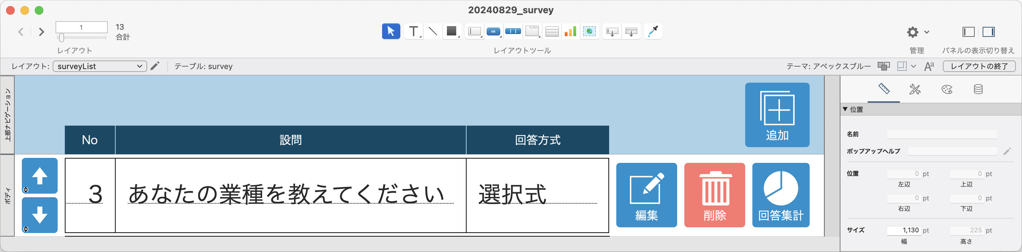Click the pencil beside ポップアップヘルプ

tap(1007, 151)
